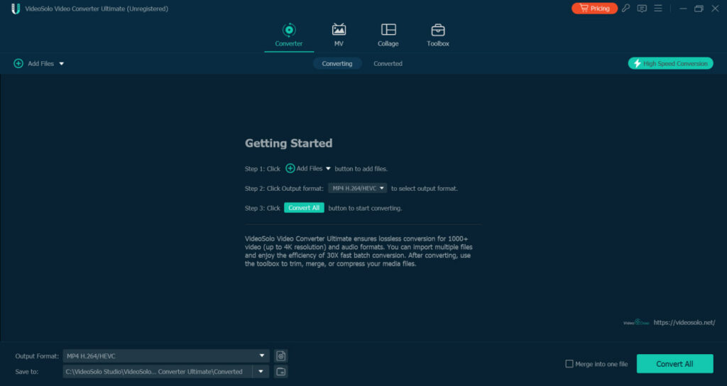Select the Converted sub-tab
727x386 pixels.
pos(388,63)
